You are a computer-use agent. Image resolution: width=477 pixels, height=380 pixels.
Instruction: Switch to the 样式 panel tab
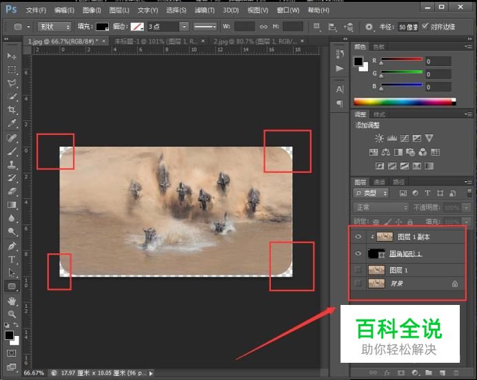[x=380, y=114]
